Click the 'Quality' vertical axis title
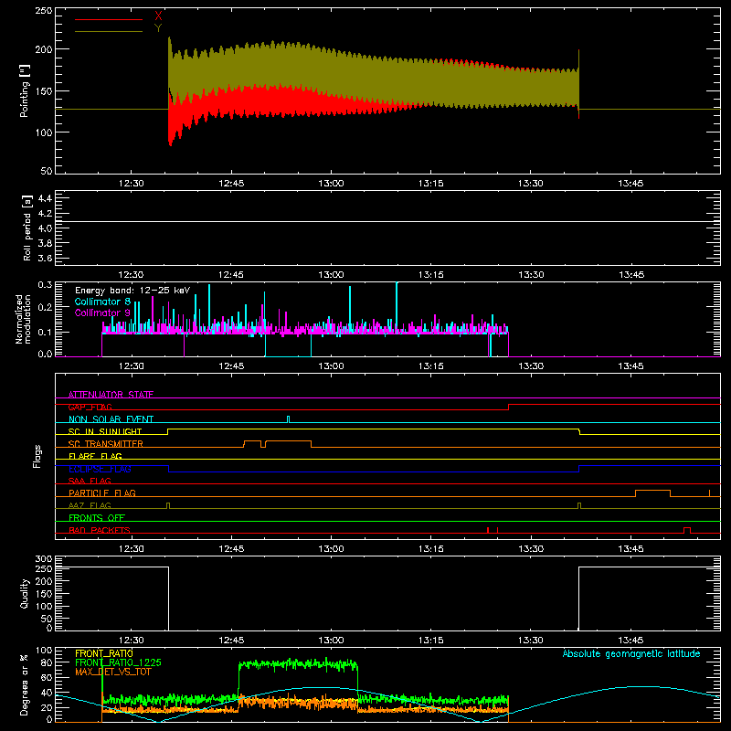The height and width of the screenshot is (731, 731). coord(25,593)
